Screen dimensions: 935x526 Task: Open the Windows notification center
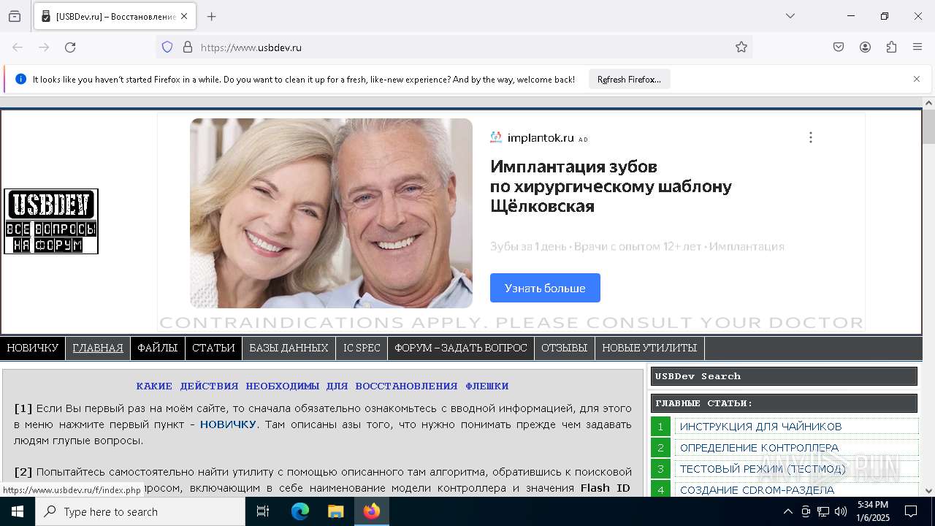click(912, 511)
